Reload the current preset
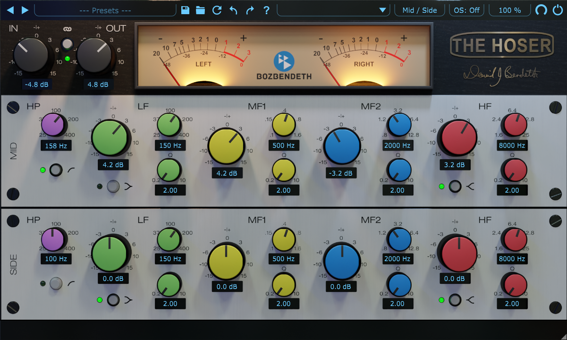This screenshot has width=567, height=340. [217, 10]
